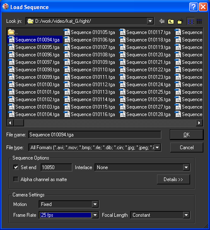The height and width of the screenshot is (230, 210).
Task: Enable Alpha channel as matte checkbox
Action: tap(16, 179)
